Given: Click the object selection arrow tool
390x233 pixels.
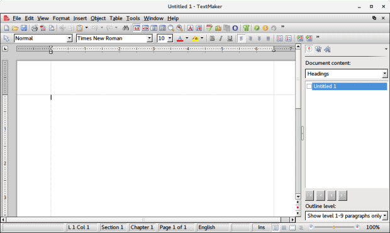Looking at the screenshot, I should coord(6,38).
